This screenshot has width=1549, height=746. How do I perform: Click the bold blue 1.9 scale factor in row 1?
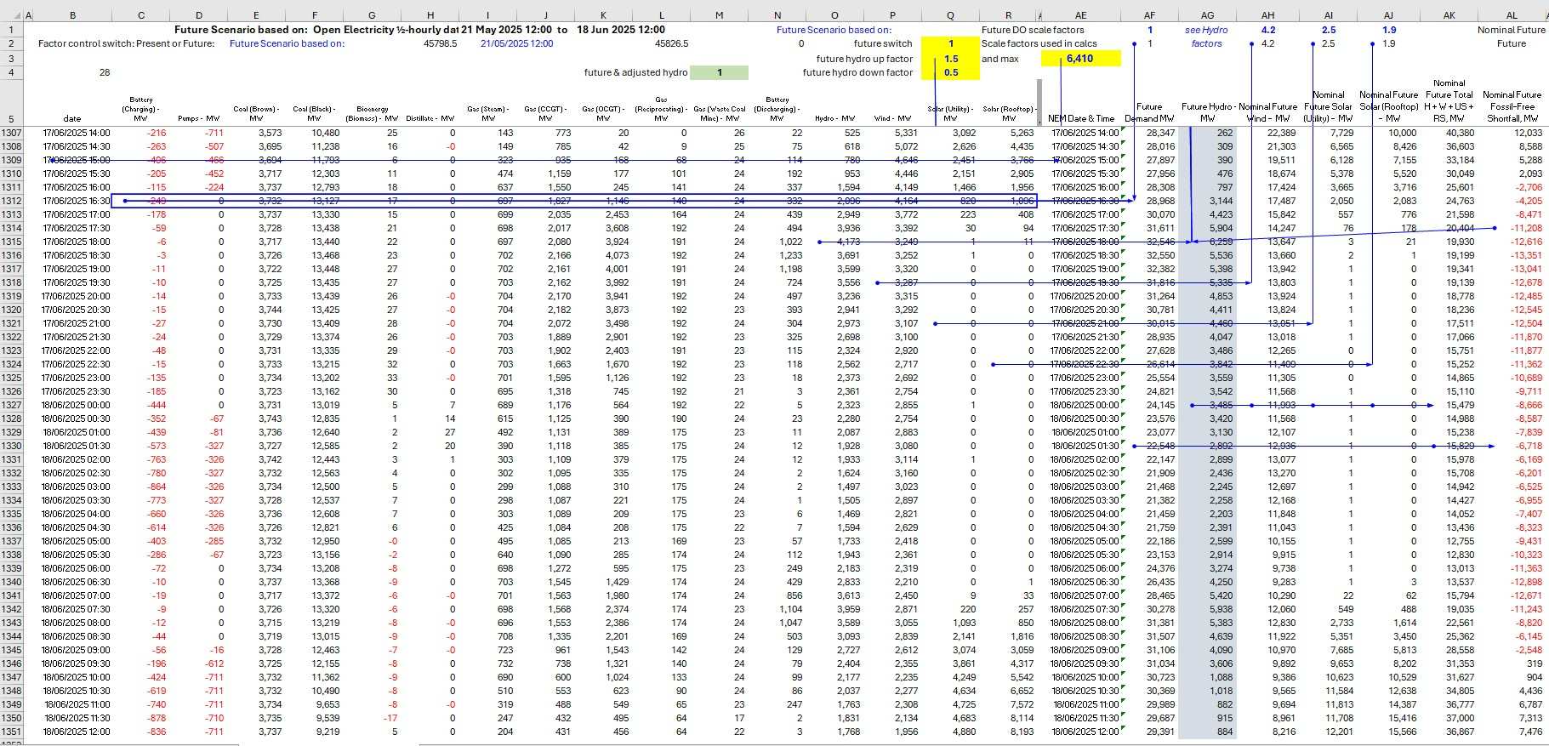tap(1389, 30)
